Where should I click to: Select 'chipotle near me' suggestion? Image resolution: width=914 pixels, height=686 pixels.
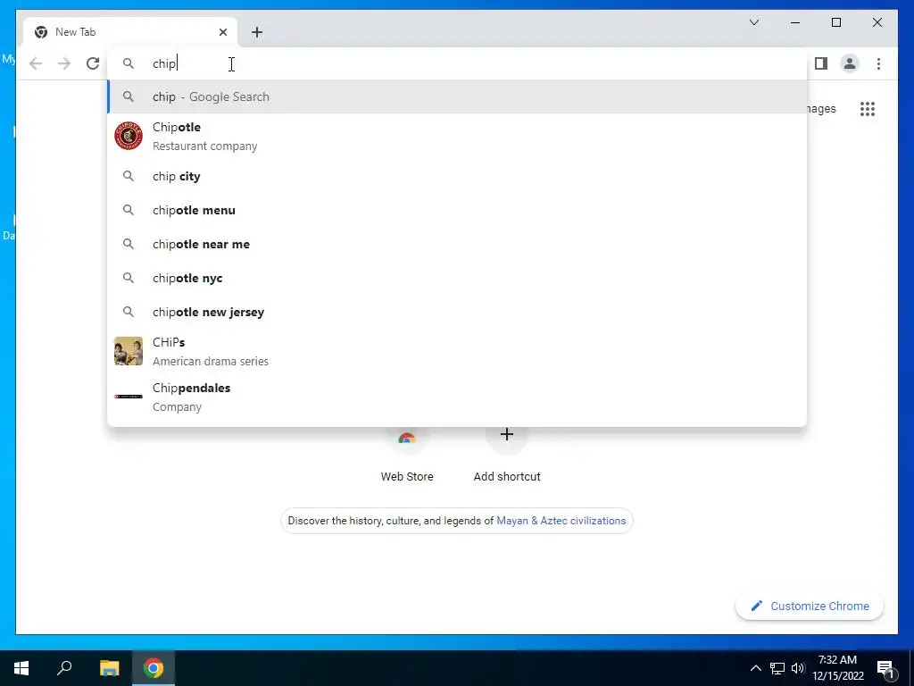tap(458, 244)
